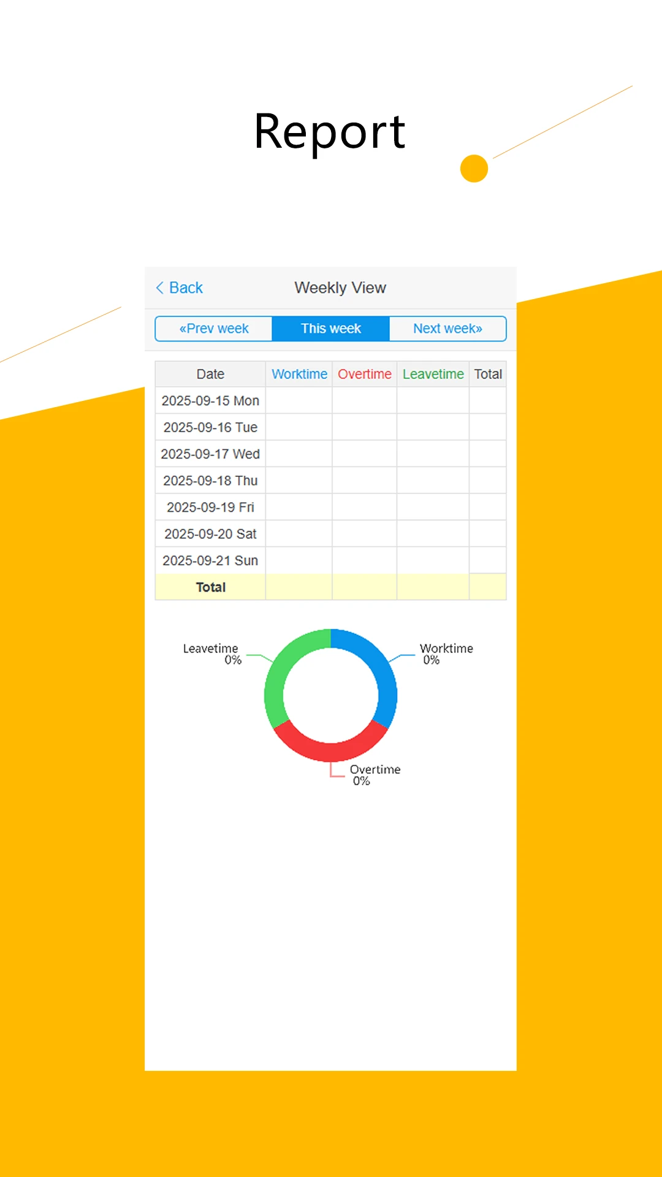Image resolution: width=662 pixels, height=1177 pixels.
Task: Switch to Next week» view
Action: tap(447, 329)
